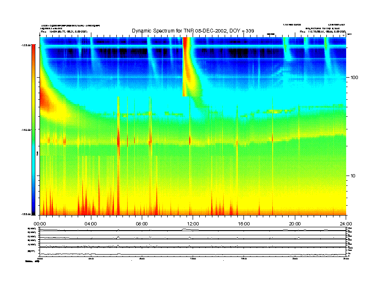This screenshot has height=288, width=373.
Task: Click the 04:00 time axis label
Action: [90, 224]
